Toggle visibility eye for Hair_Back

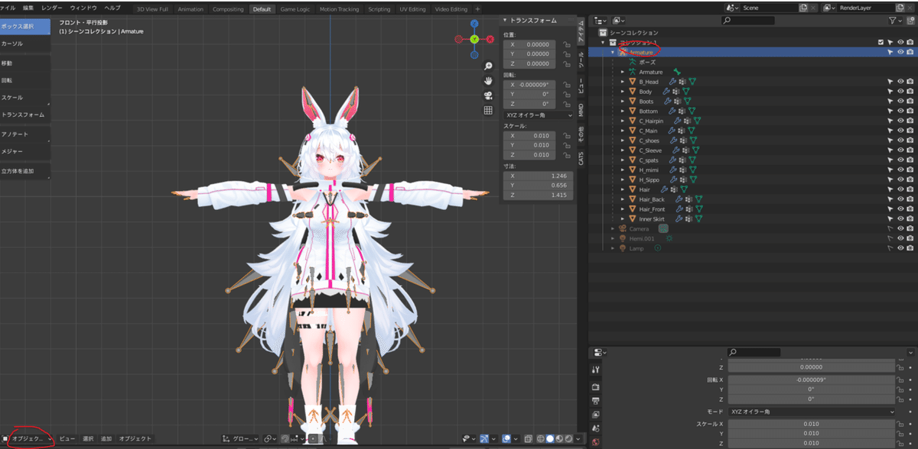coord(900,199)
